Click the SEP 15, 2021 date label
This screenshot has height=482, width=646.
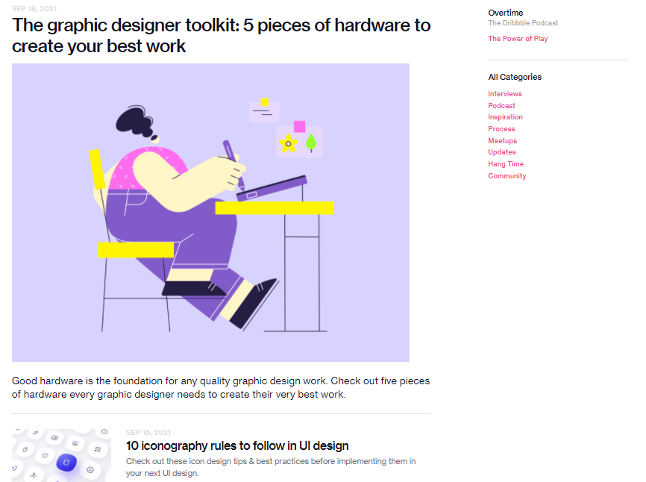click(146, 431)
